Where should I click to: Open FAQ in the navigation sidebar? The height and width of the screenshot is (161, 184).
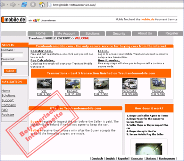(x=5, y=110)
